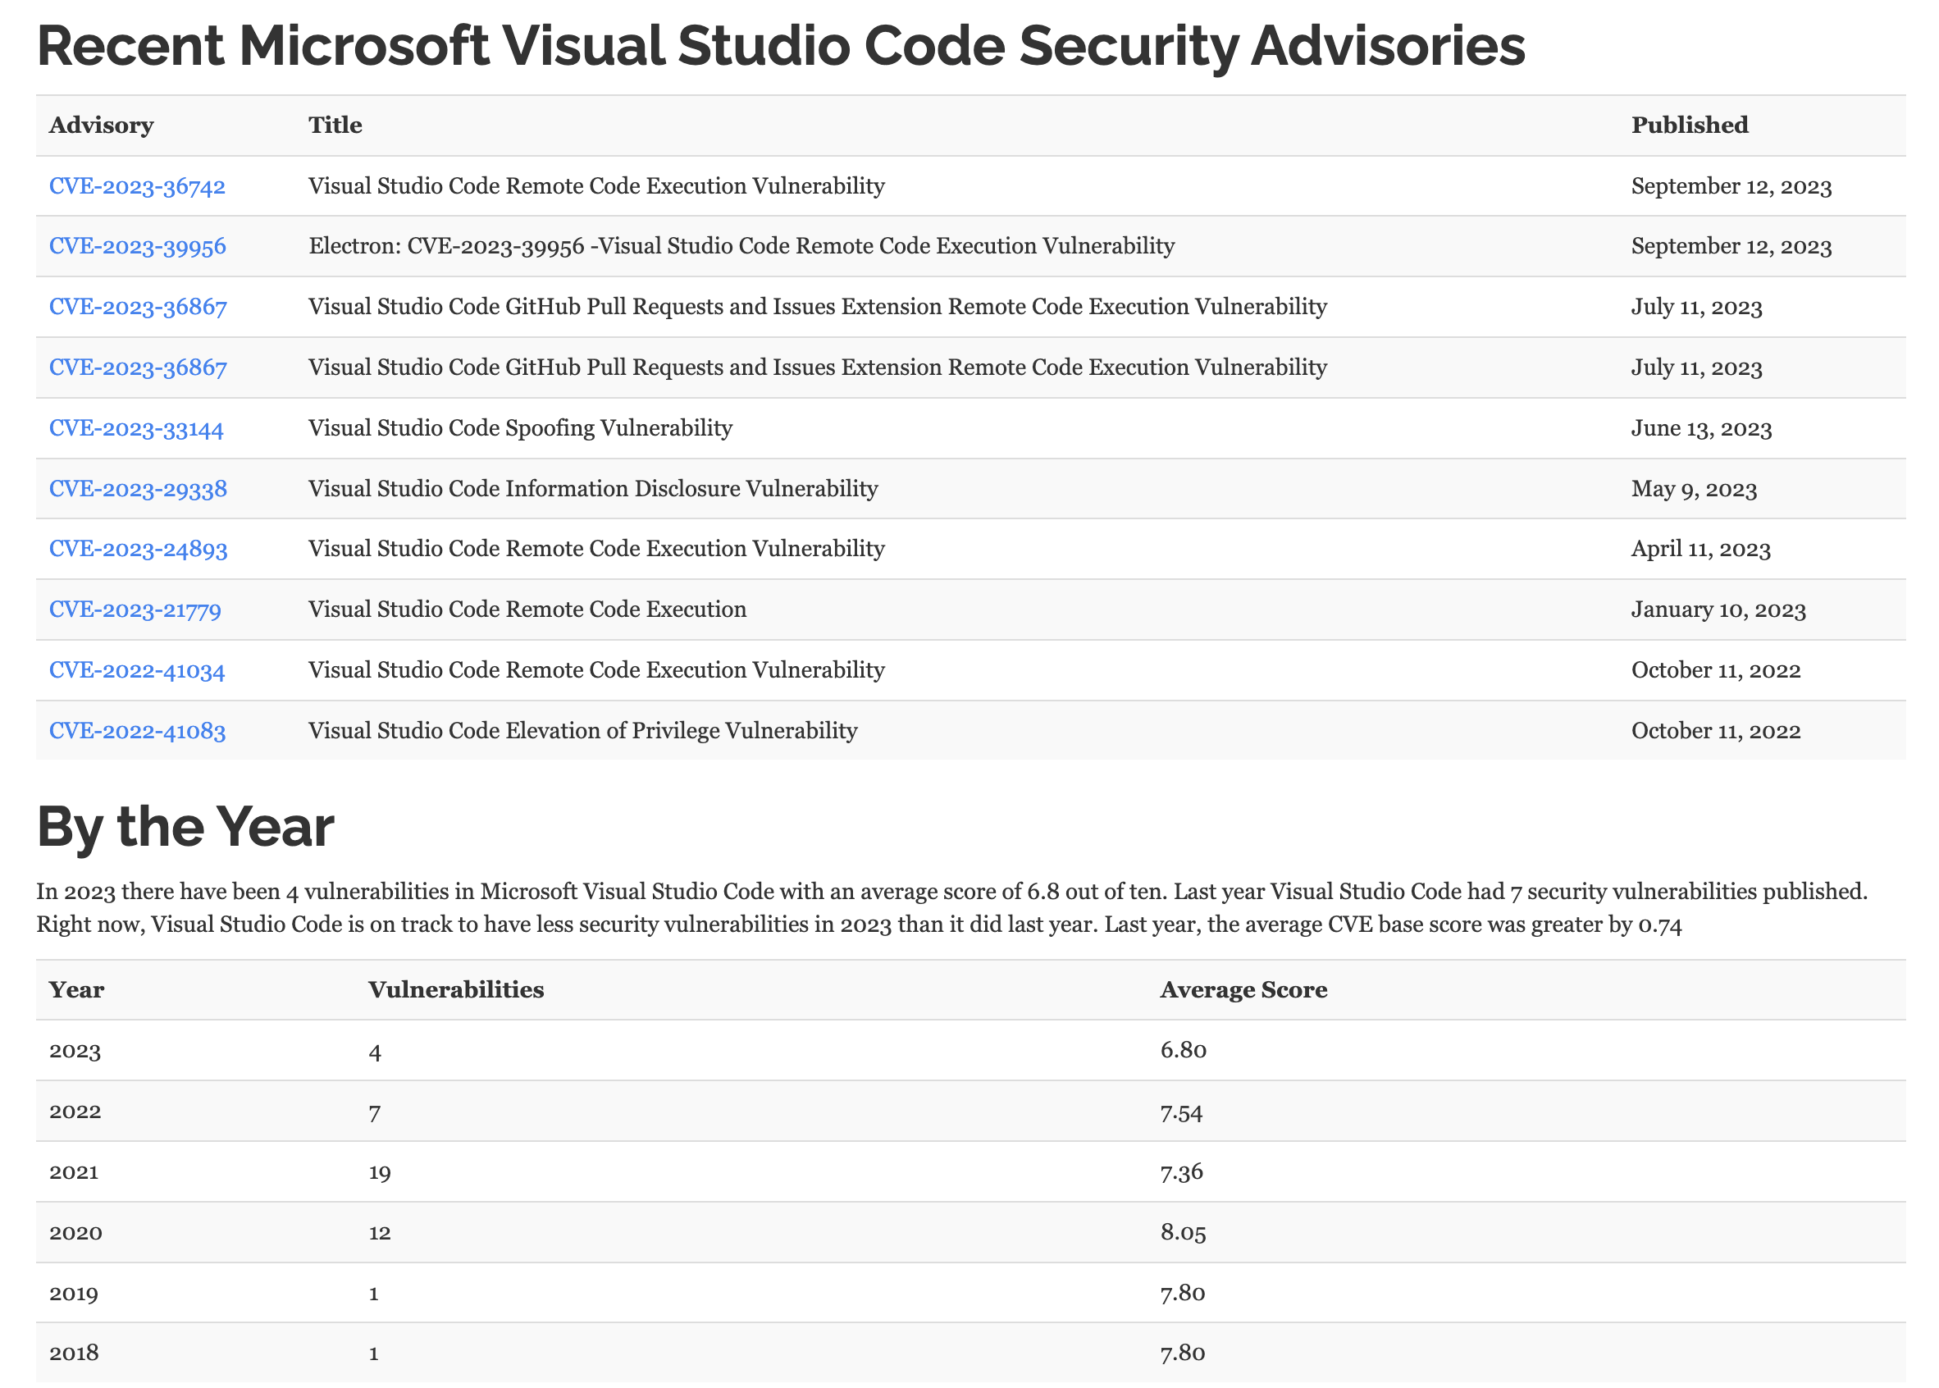Image resolution: width=1939 pixels, height=1388 pixels.
Task: Click the 'Vulnerabilities' column header
Action: [x=456, y=989]
